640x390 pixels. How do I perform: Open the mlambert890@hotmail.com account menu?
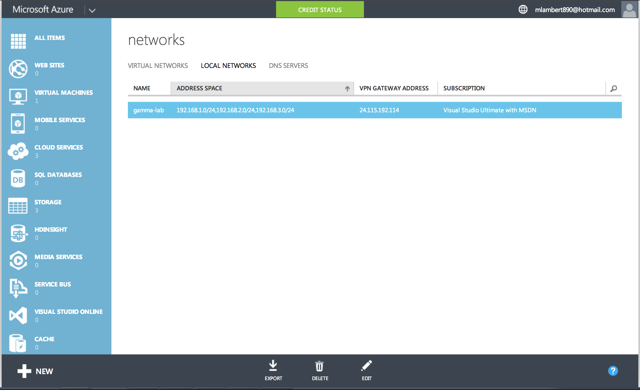[x=575, y=10]
